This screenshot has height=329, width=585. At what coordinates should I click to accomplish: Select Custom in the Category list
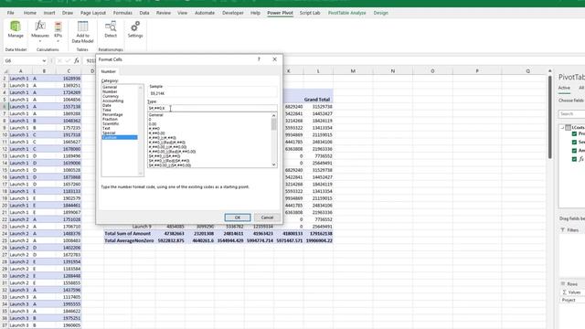pos(120,138)
